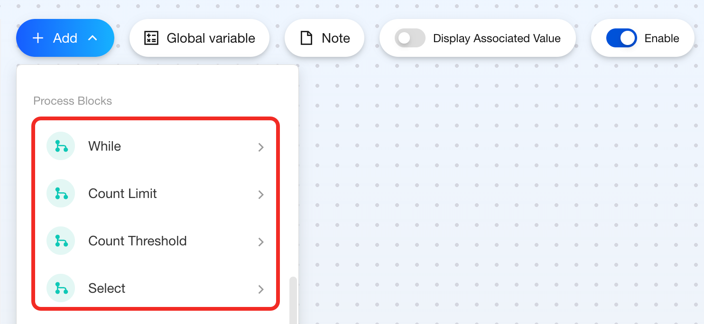Expand the Count Limit submenu arrow
Screen dimensions: 704x324
click(x=260, y=194)
